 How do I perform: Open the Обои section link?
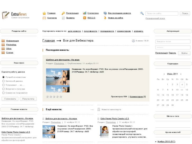coord(9,49)
